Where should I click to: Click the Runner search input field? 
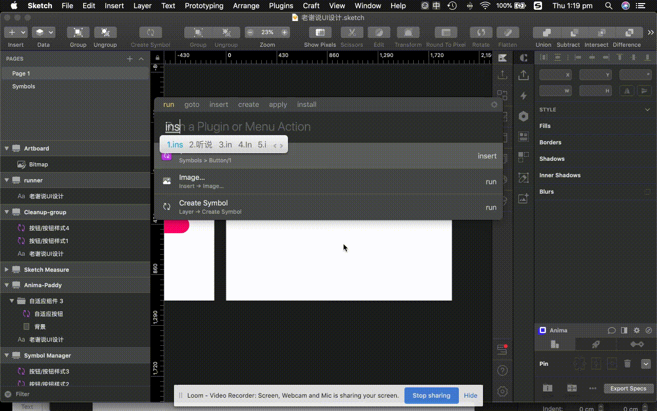click(328, 127)
